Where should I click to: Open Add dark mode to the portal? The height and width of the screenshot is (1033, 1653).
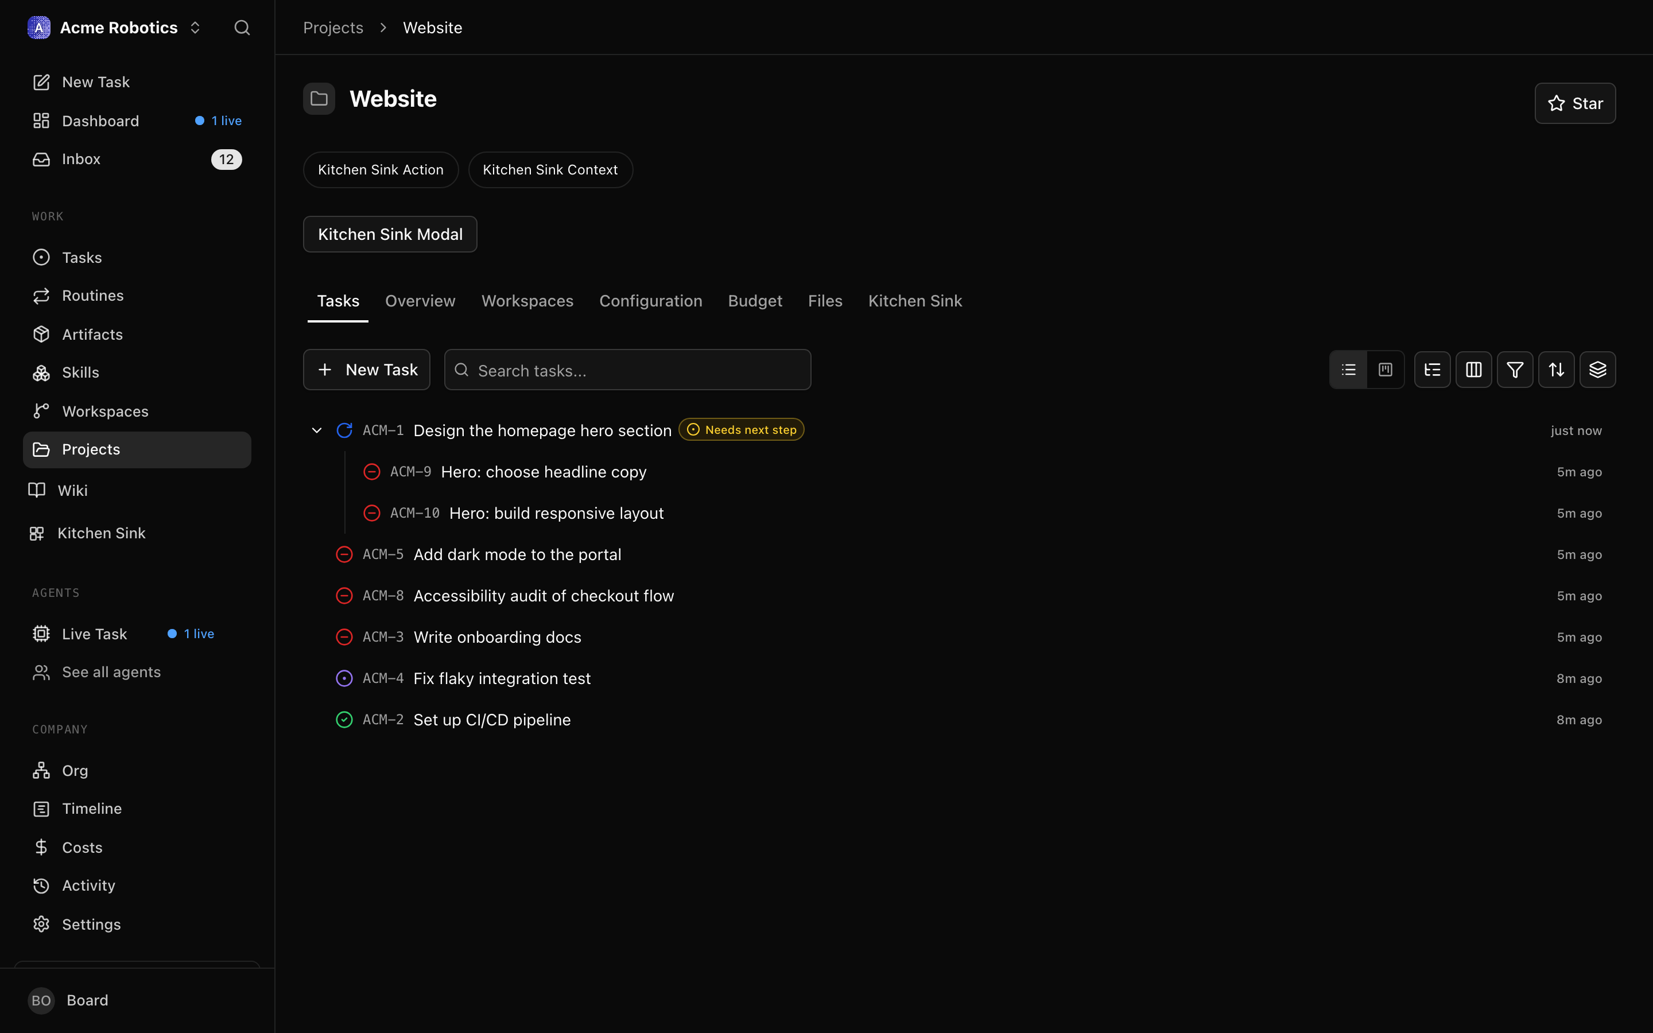(517, 555)
